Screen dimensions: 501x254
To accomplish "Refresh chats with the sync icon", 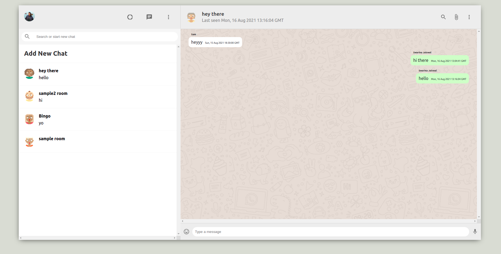I will click(x=130, y=17).
